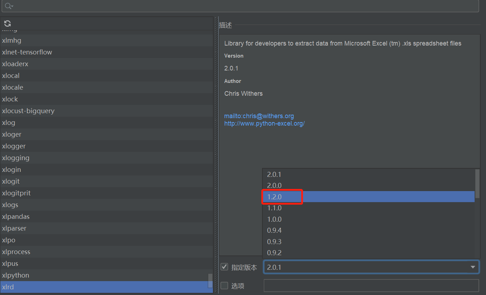Screen dimensions: 486x295
Task: Click the search magnifier icon
Action: [9, 6]
